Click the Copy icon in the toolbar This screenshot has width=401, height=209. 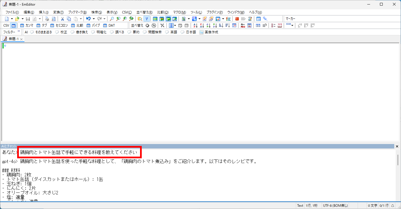pyautogui.click(x=69, y=19)
